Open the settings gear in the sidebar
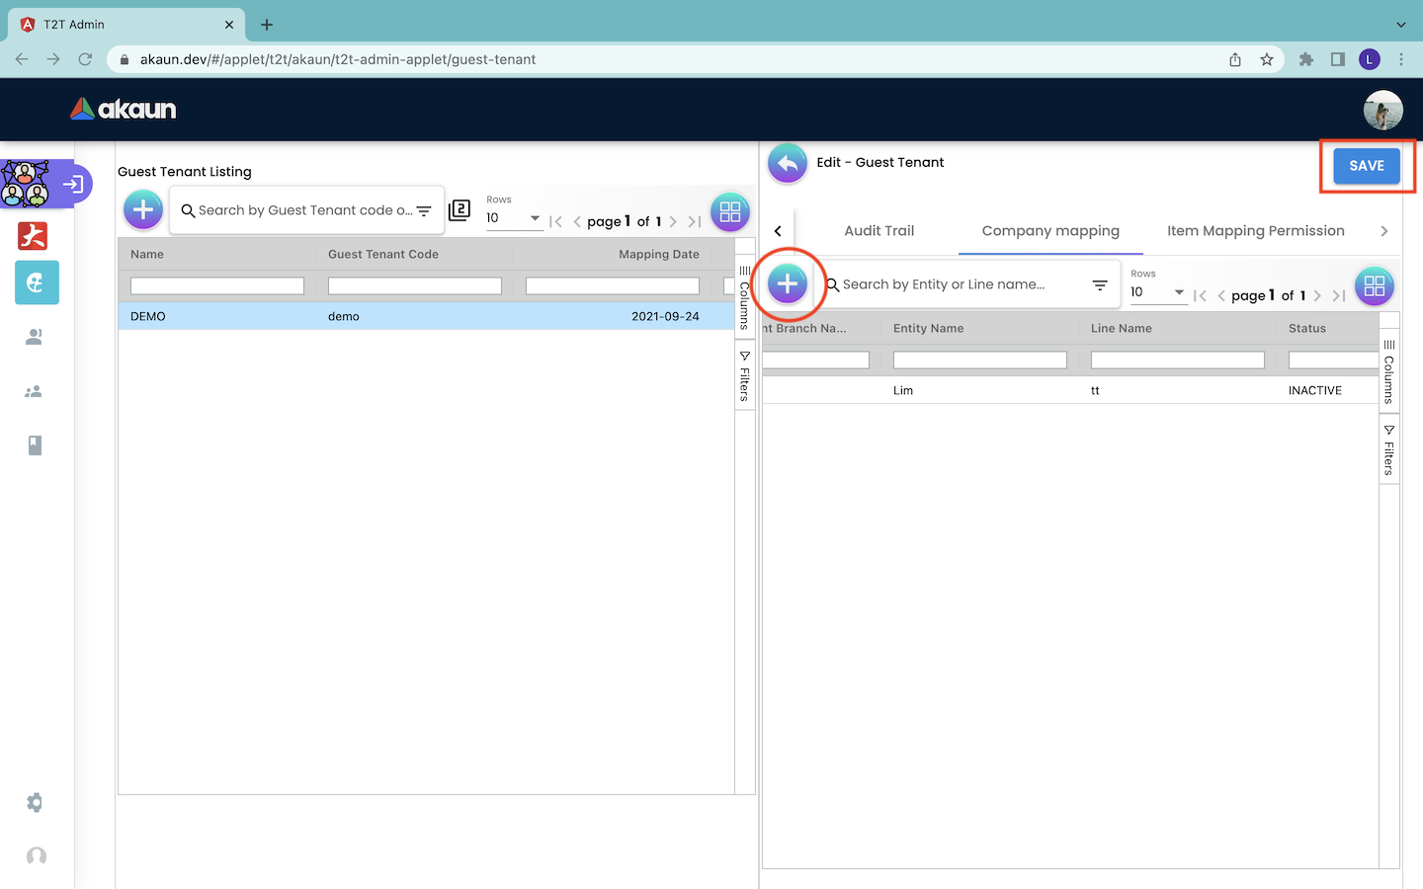This screenshot has height=889, width=1423. [x=35, y=802]
